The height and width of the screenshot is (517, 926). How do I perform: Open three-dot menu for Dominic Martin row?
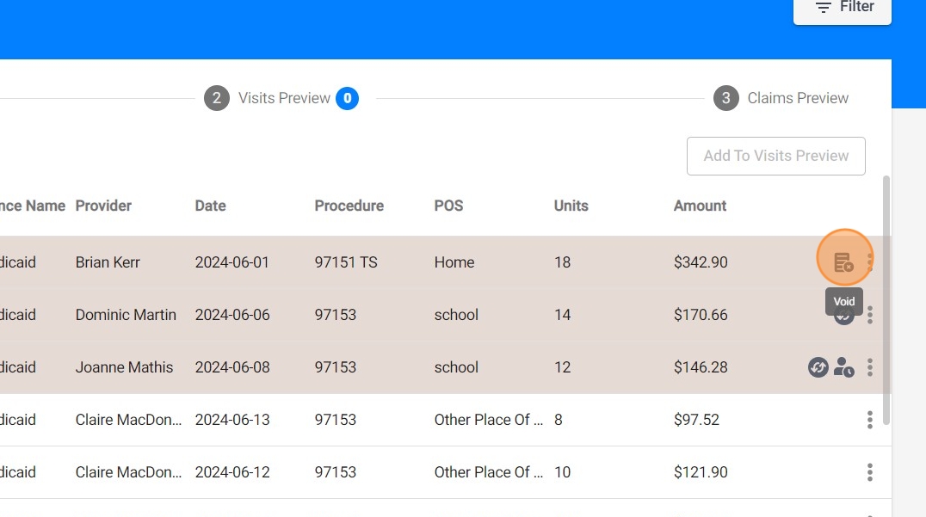(870, 315)
